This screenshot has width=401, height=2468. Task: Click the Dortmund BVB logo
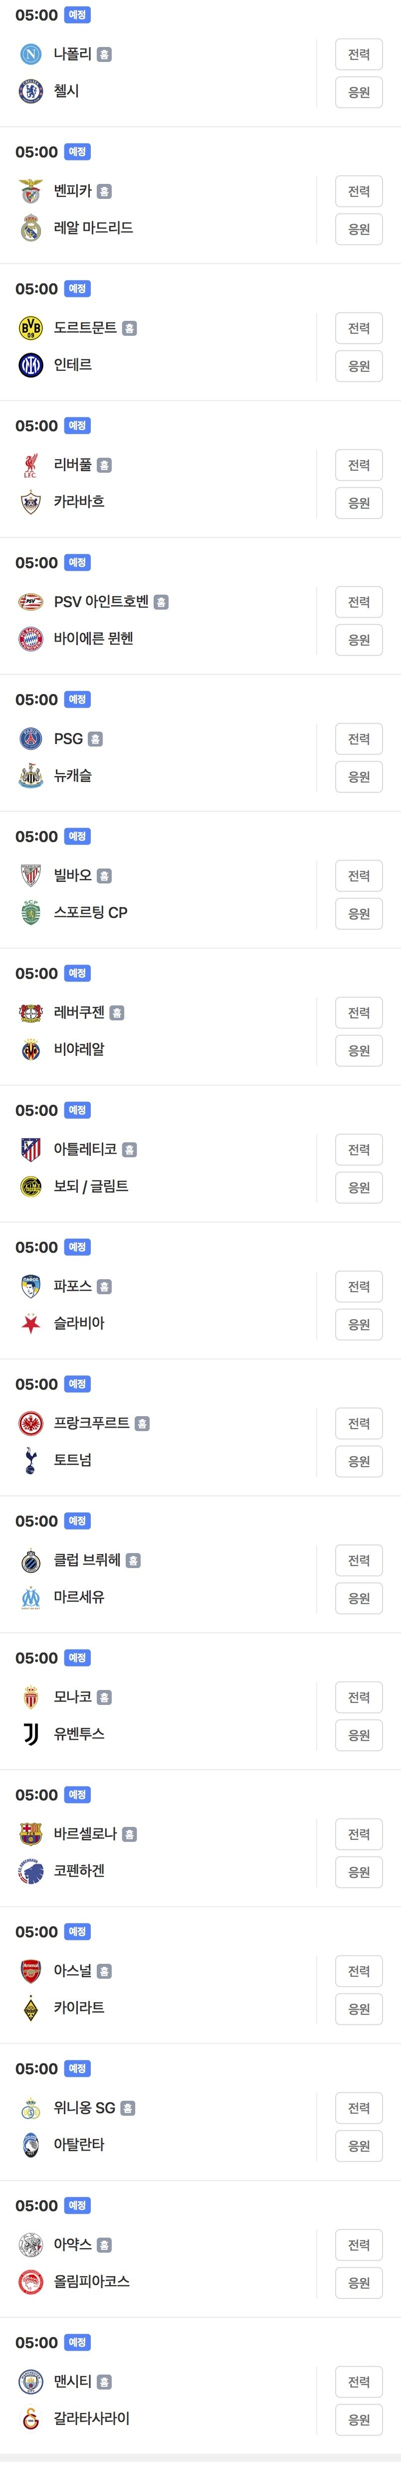coord(30,329)
